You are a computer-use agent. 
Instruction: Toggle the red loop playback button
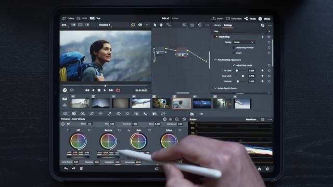118,90
